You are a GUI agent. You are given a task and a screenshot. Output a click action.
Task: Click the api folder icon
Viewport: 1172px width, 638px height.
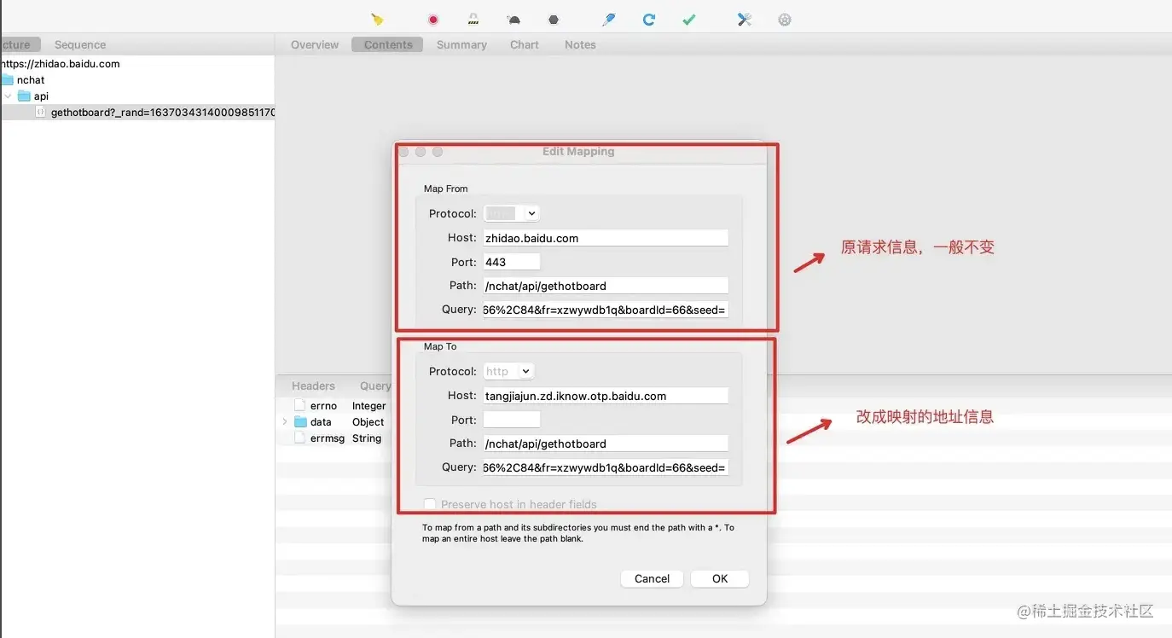point(24,96)
